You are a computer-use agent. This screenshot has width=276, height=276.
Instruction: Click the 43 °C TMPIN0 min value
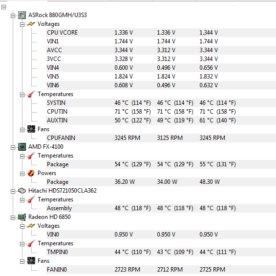[x=175, y=252]
